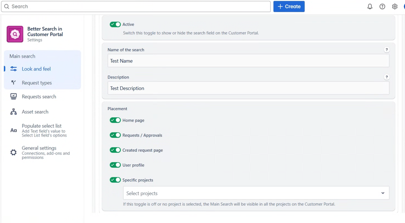Open the Select projects dropdown
The image size is (405, 223).
point(256,193)
